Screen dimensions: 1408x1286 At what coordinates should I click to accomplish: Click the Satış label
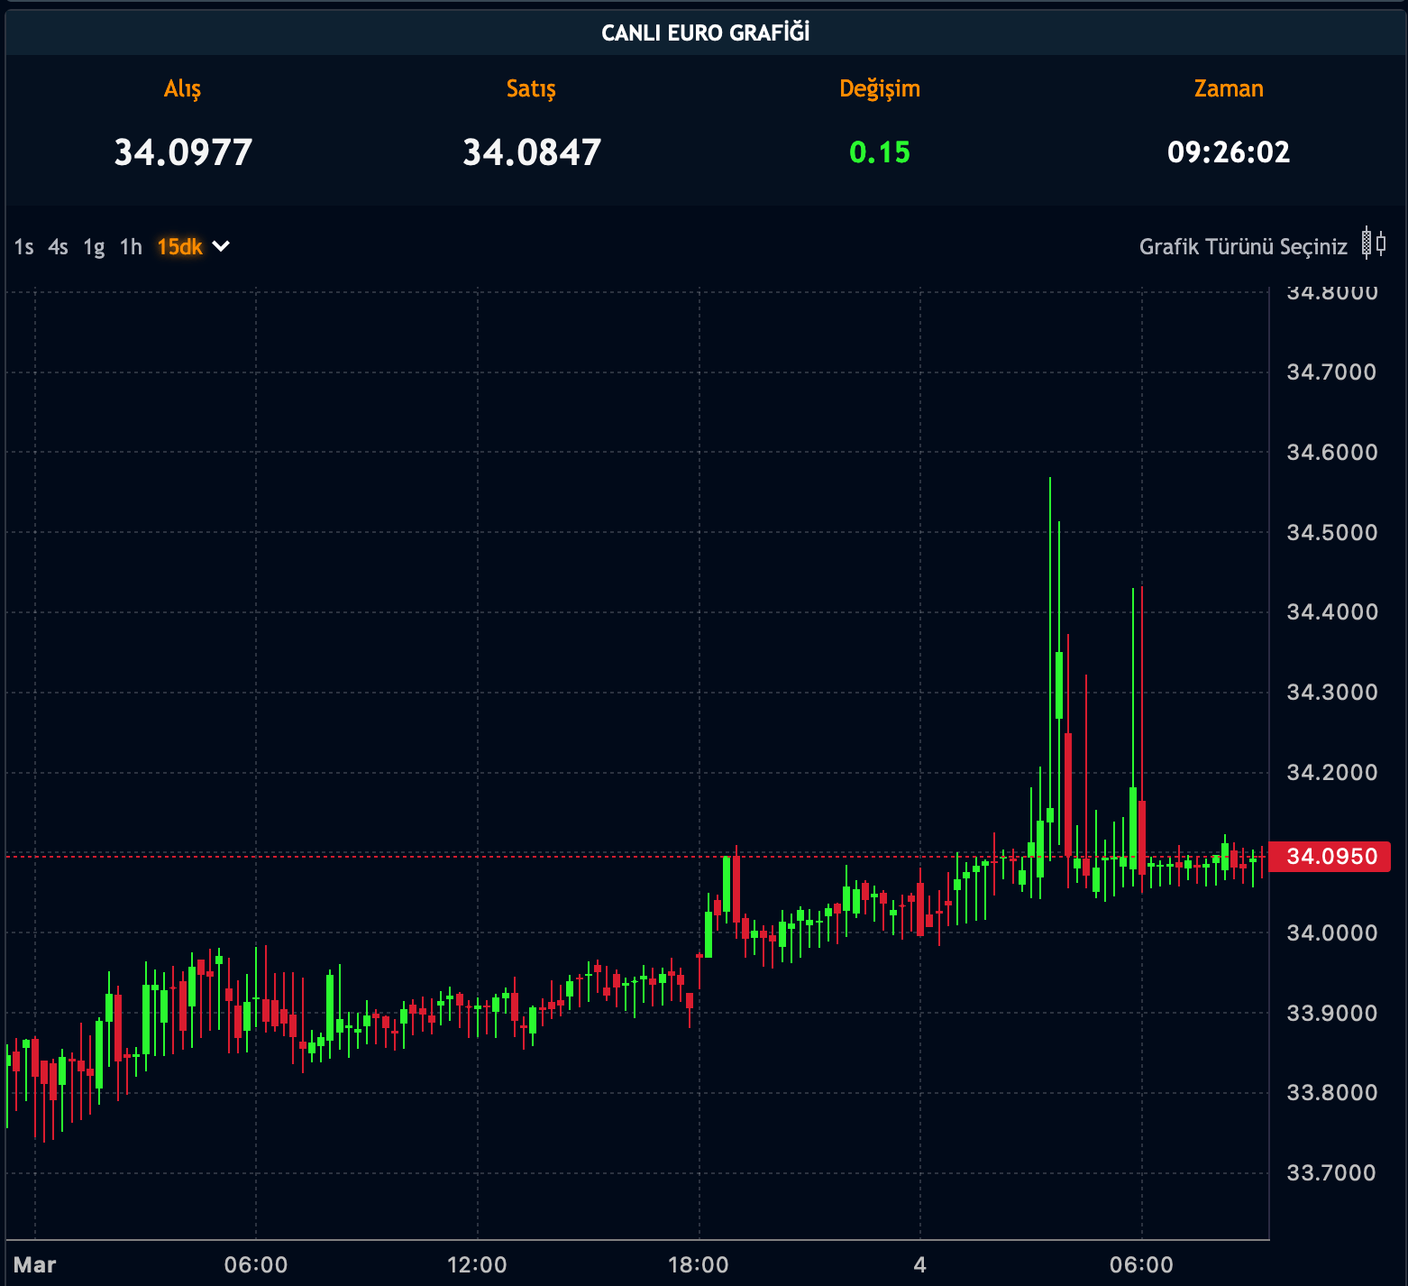[531, 88]
